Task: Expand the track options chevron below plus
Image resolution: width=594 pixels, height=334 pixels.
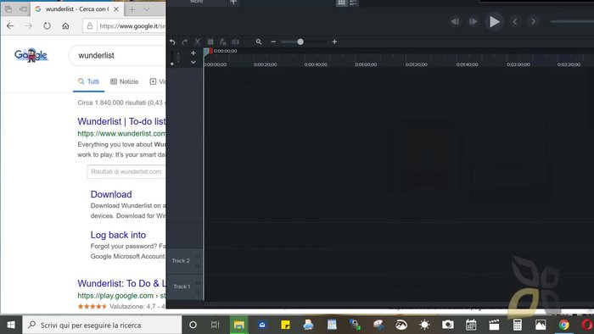Action: 193,62
